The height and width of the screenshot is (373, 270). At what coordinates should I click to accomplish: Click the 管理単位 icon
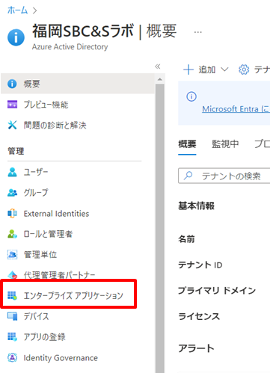[x=12, y=255]
